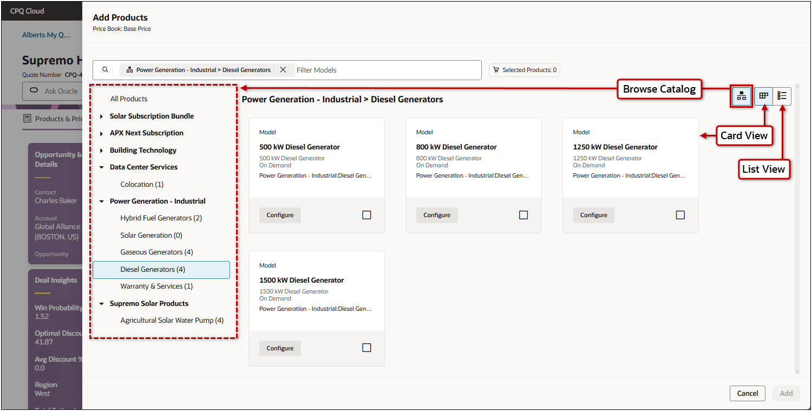
Task: Click the search magnifier icon
Action: point(105,69)
